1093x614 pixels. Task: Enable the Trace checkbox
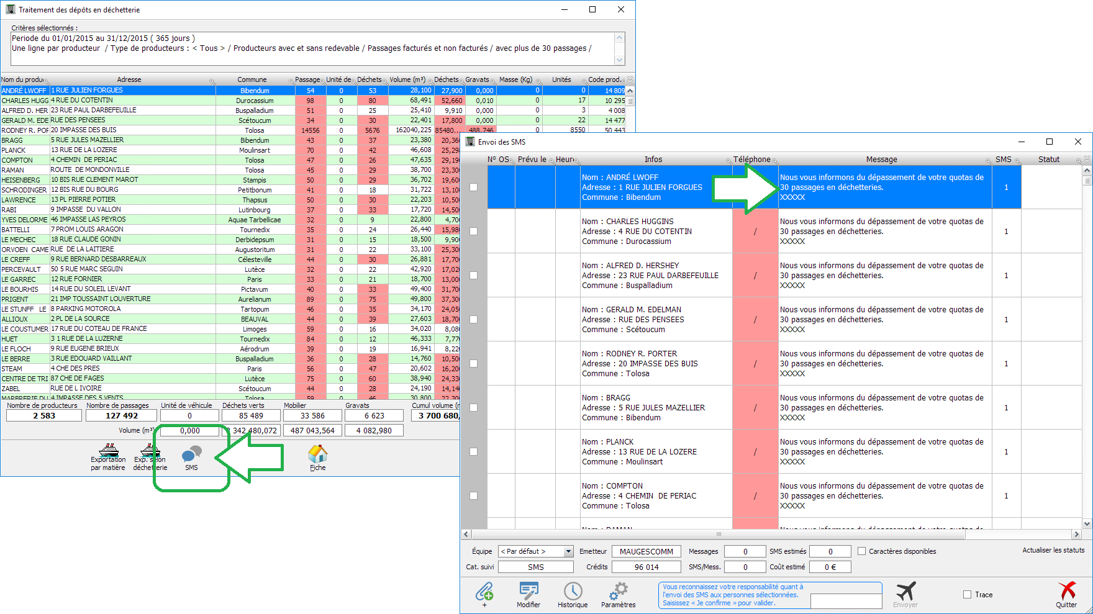(x=967, y=595)
